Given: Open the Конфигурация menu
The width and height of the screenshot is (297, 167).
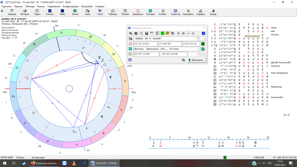Looking at the screenshot, I should (x=71, y=7).
